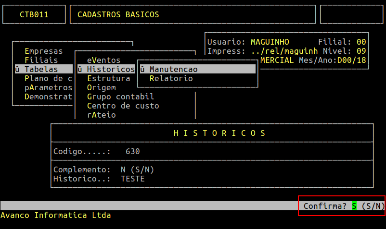386x229 pixels.
Task: Select Empresas in the main menu
Action: coord(43,51)
